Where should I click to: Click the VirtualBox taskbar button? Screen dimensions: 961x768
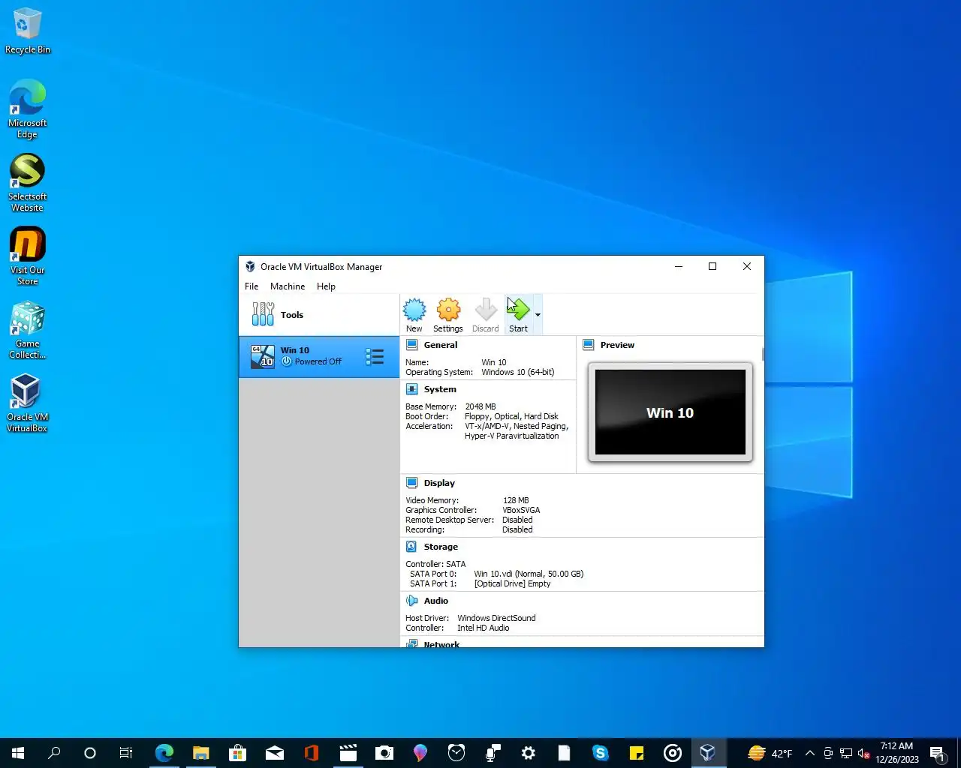pos(708,753)
